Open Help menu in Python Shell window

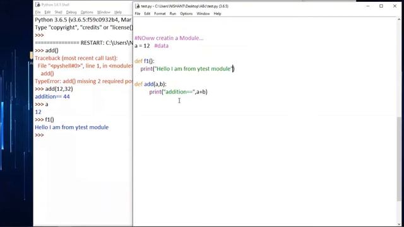pyautogui.click(x=118, y=12)
